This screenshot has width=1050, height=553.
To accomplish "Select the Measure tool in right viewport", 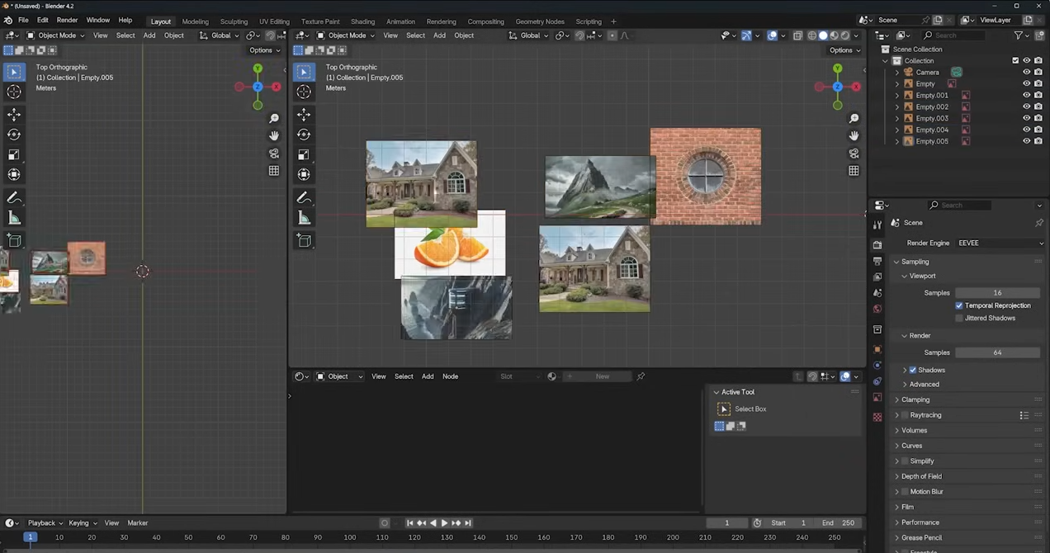I will tap(304, 218).
